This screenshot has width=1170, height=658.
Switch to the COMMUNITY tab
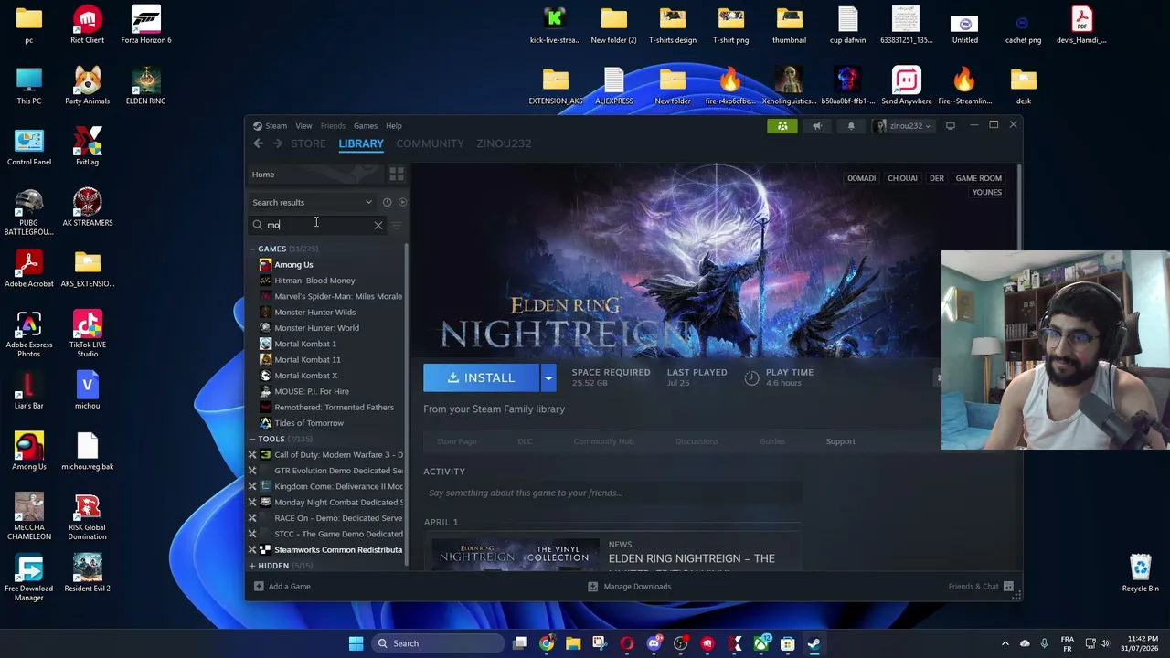click(x=430, y=143)
